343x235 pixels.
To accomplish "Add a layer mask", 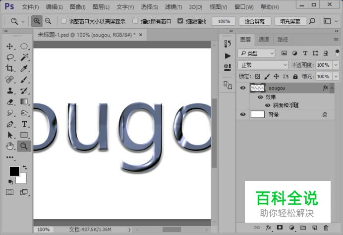I will (280, 228).
